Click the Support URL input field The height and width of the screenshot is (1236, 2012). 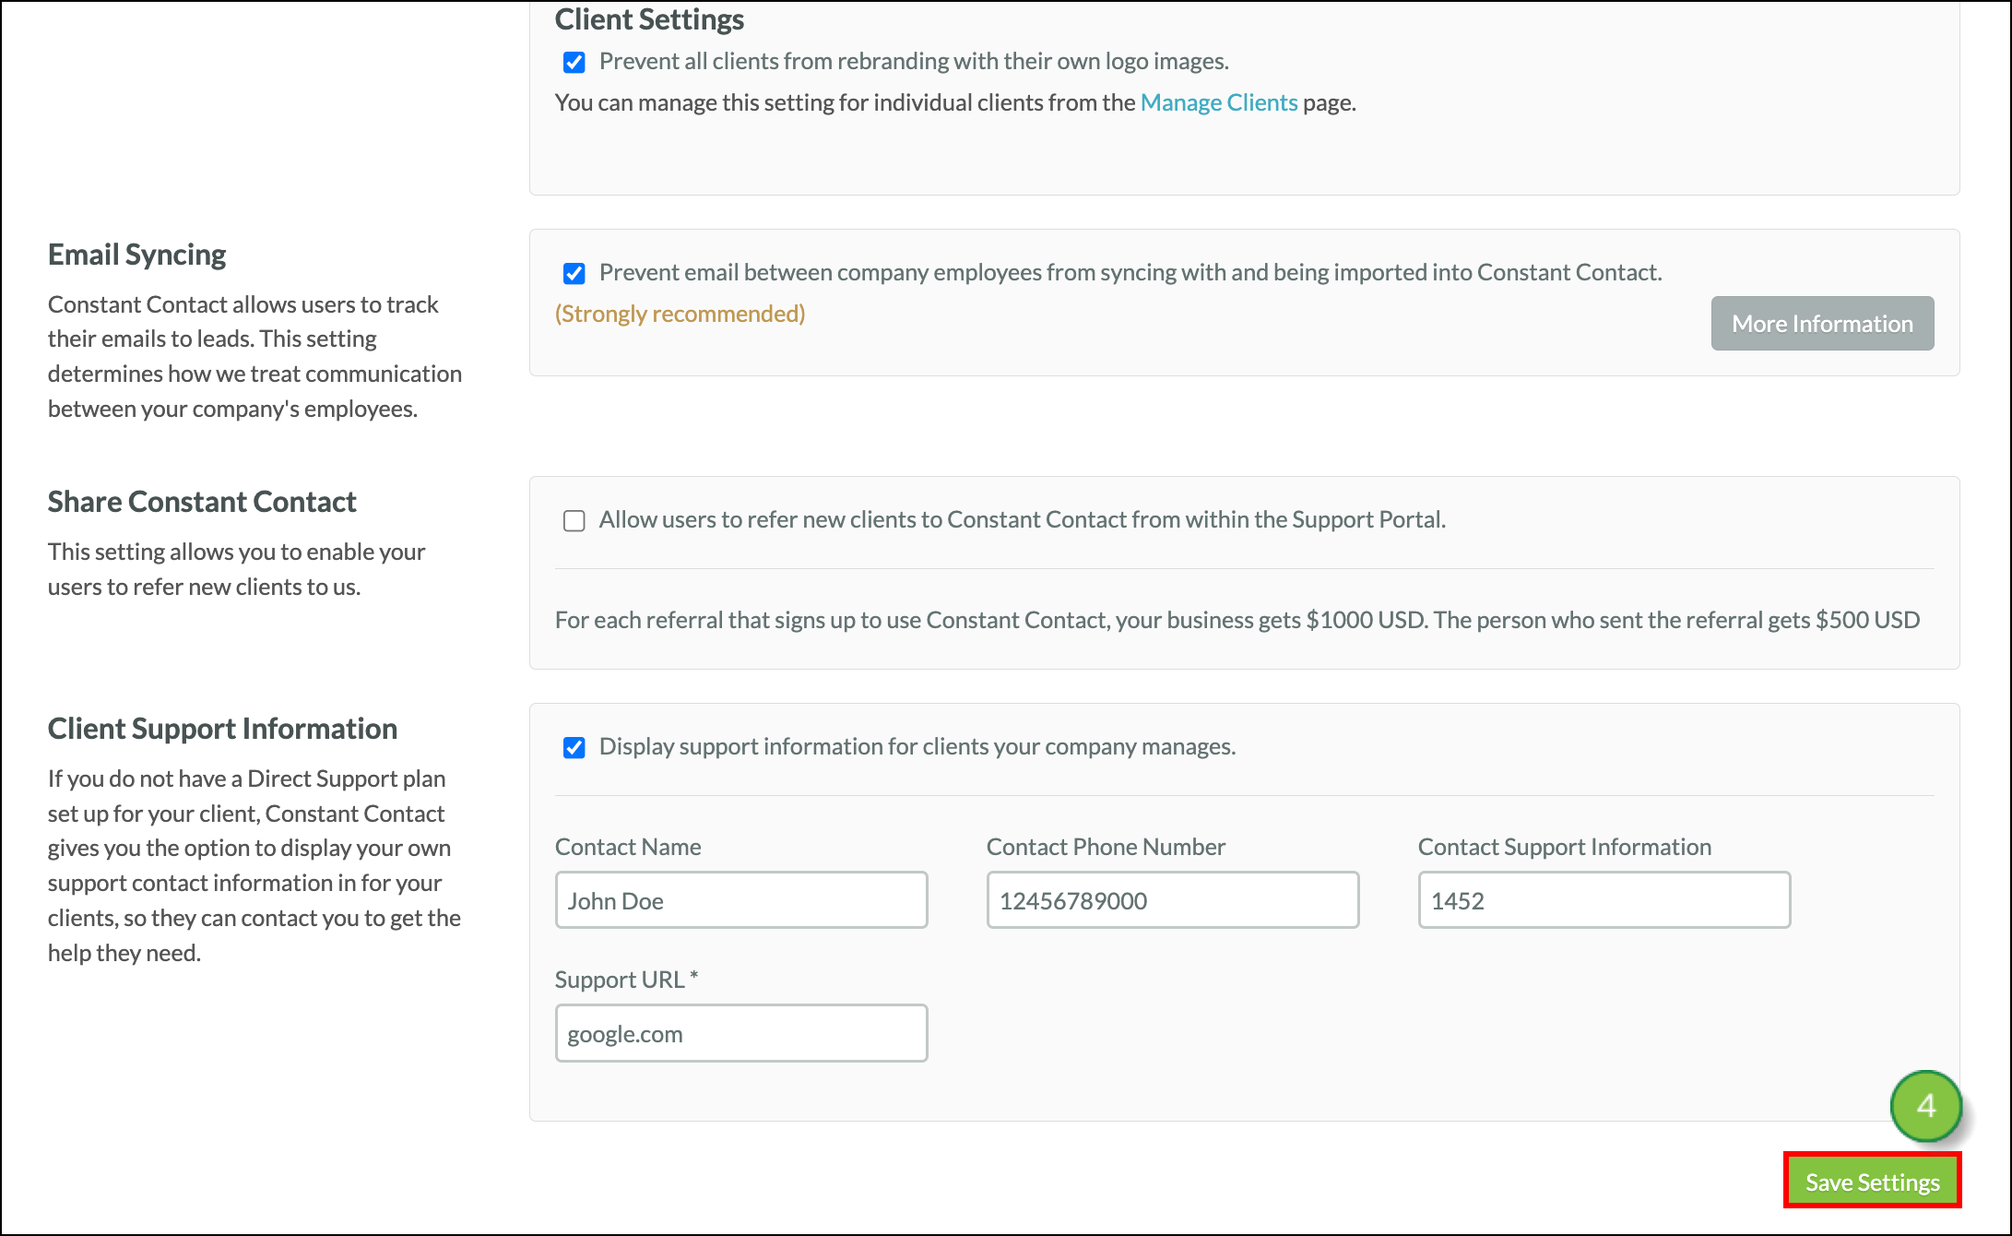741,1033
